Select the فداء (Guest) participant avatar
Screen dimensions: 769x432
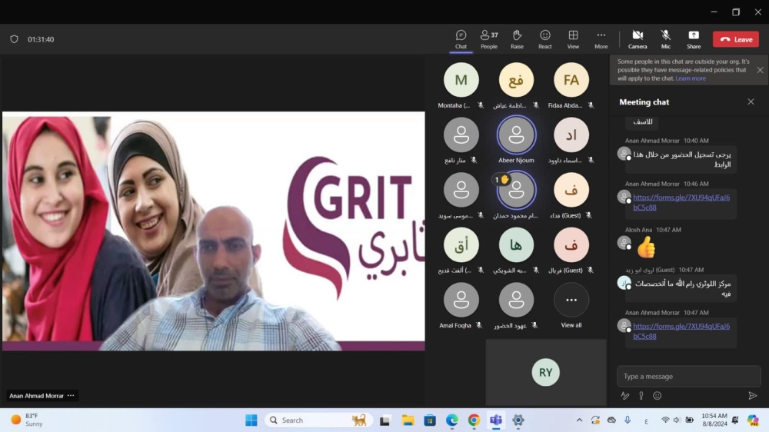coord(571,190)
